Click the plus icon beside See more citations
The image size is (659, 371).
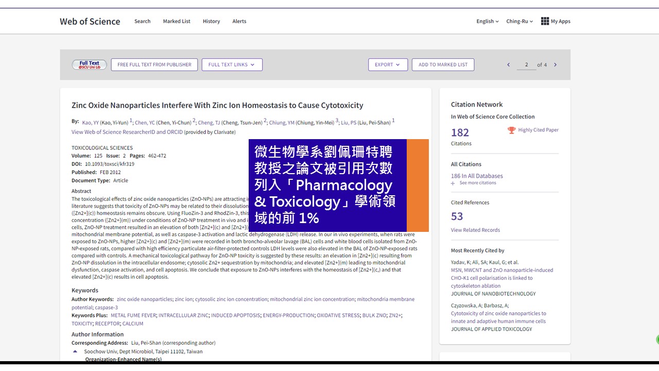pyautogui.click(x=453, y=183)
